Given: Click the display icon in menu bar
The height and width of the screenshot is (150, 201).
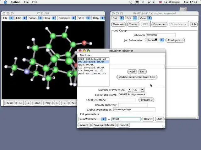Looking at the screenshot, I should click(x=137, y=2).
